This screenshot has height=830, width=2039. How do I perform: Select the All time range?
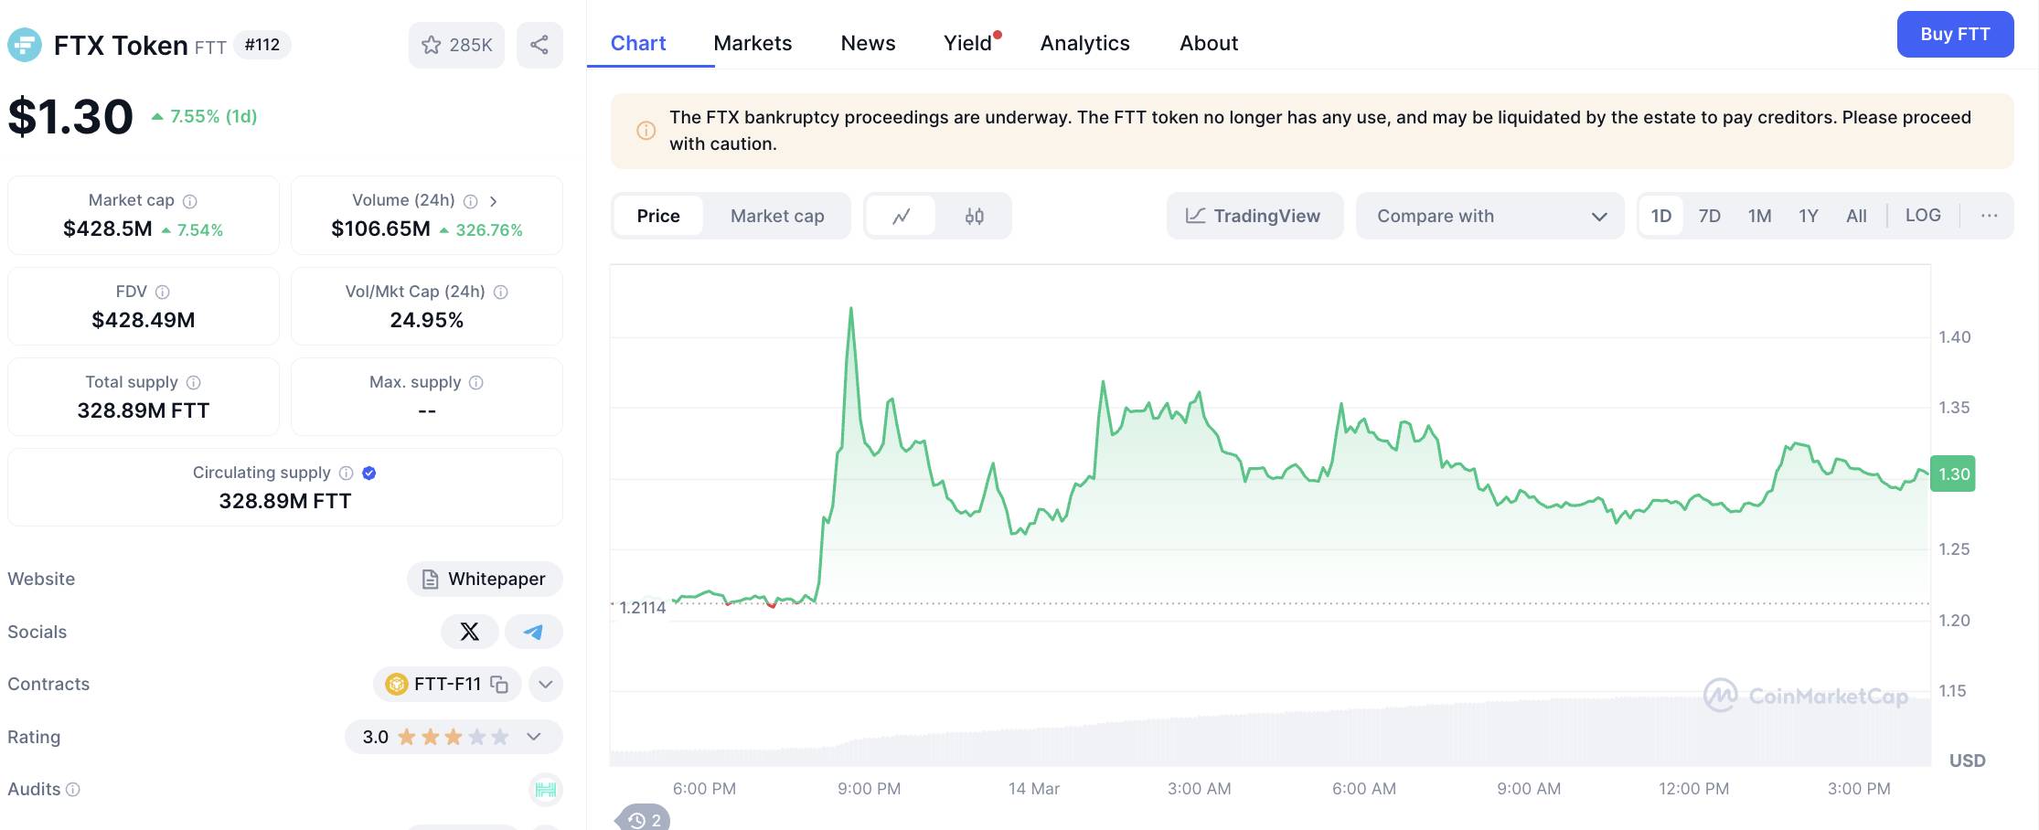click(x=1856, y=216)
